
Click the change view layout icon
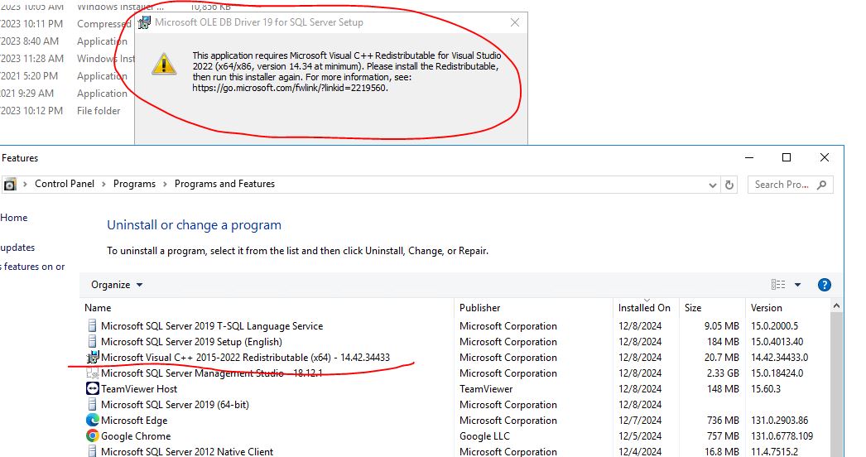click(778, 285)
